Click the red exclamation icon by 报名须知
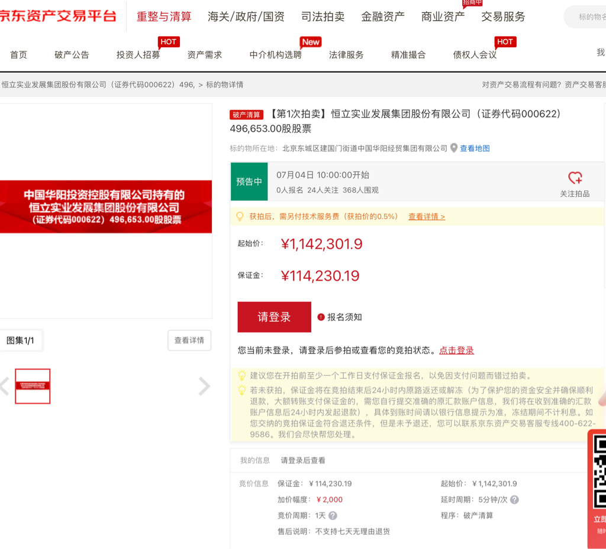 tap(321, 317)
